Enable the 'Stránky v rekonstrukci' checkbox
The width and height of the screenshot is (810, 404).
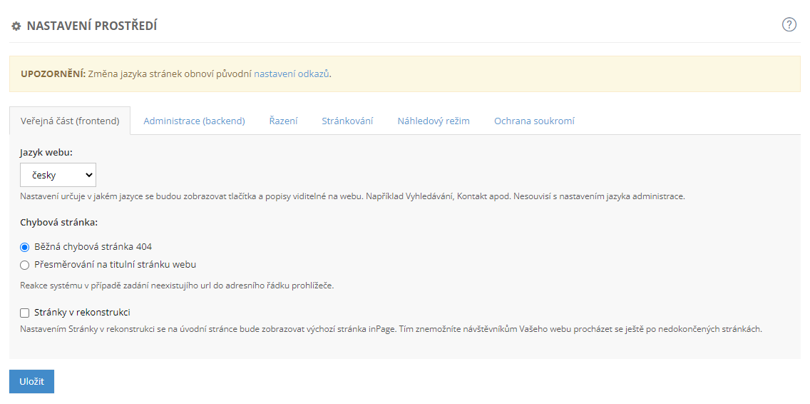click(25, 313)
